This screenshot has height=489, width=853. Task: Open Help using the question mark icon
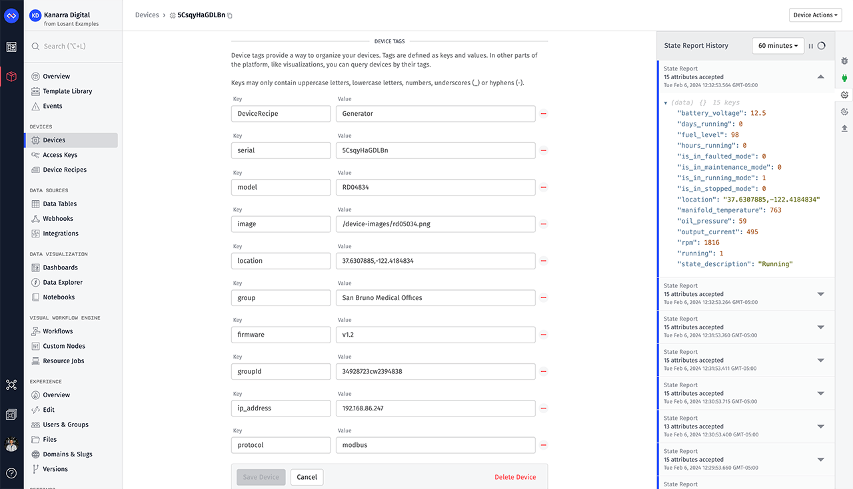(x=11, y=472)
